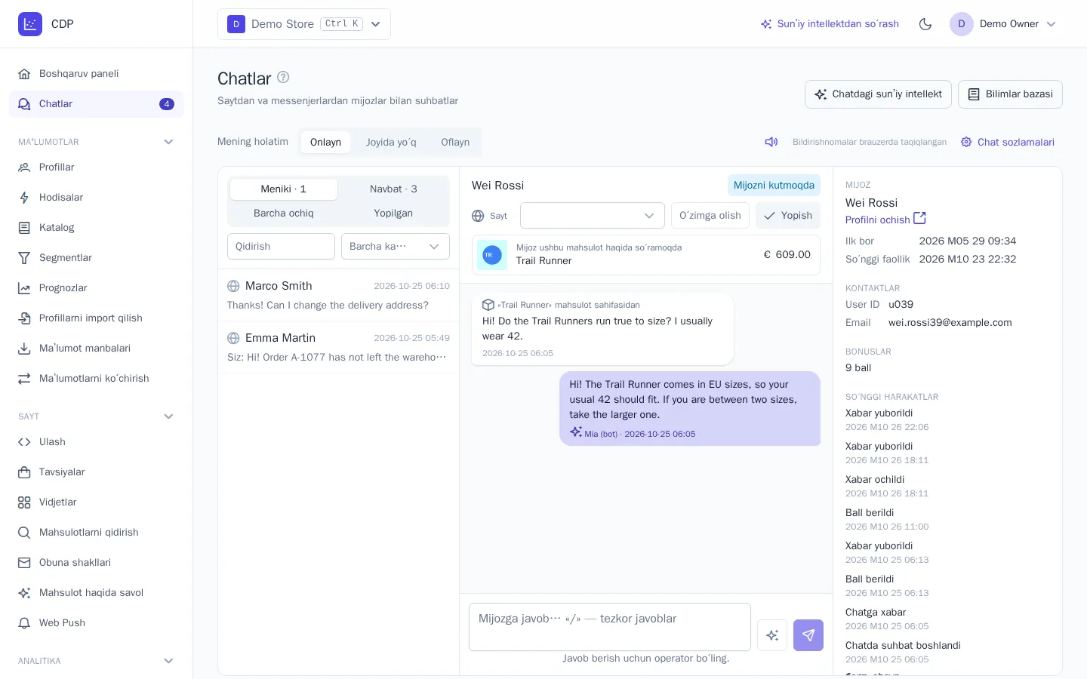Click the CDP logo icon
This screenshot has height=679, width=1087.
click(x=30, y=24)
